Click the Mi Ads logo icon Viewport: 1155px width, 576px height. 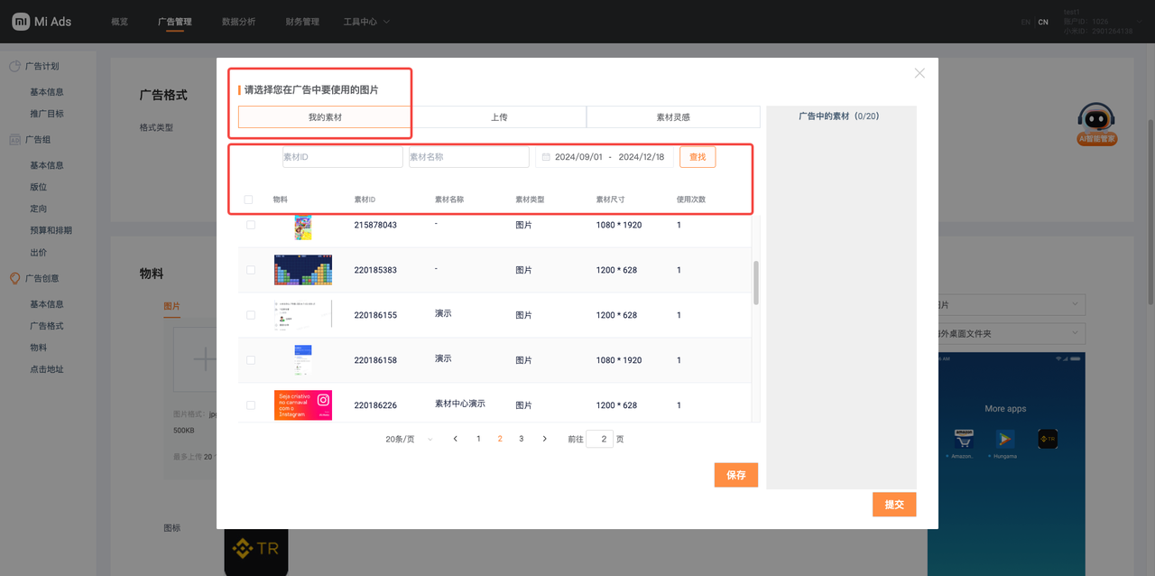click(x=21, y=22)
